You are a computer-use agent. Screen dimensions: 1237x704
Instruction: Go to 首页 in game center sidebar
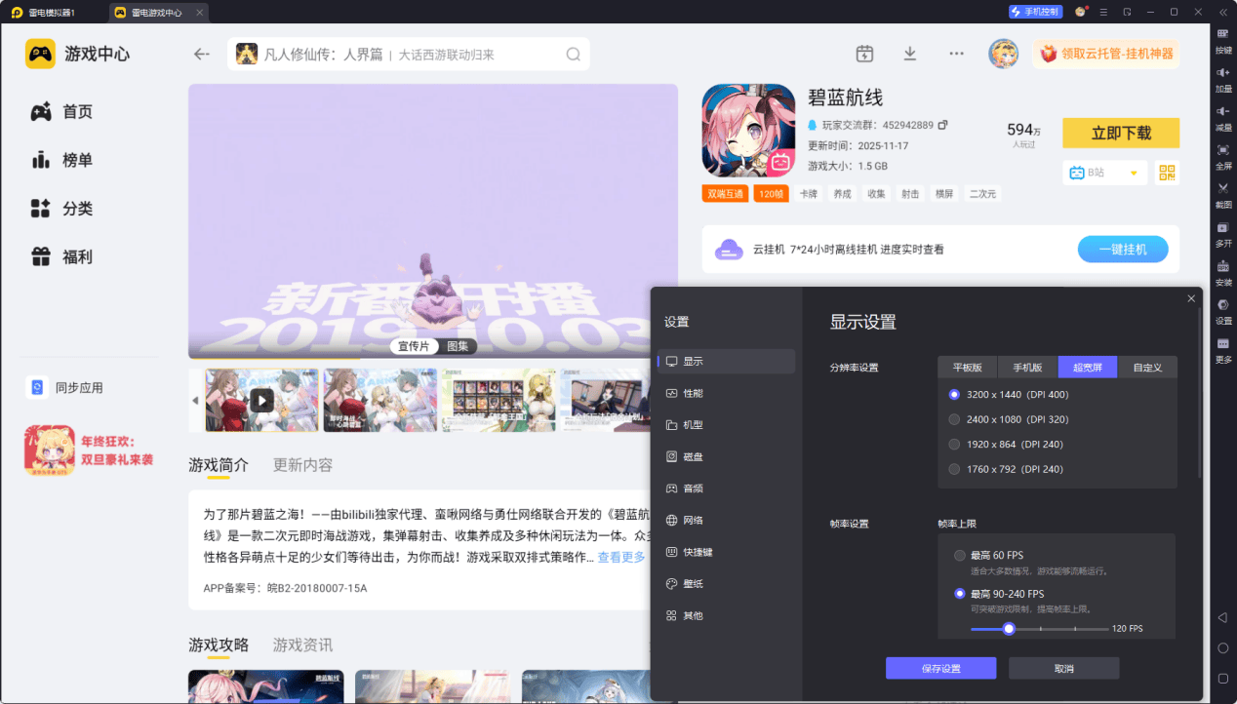pyautogui.click(x=61, y=112)
